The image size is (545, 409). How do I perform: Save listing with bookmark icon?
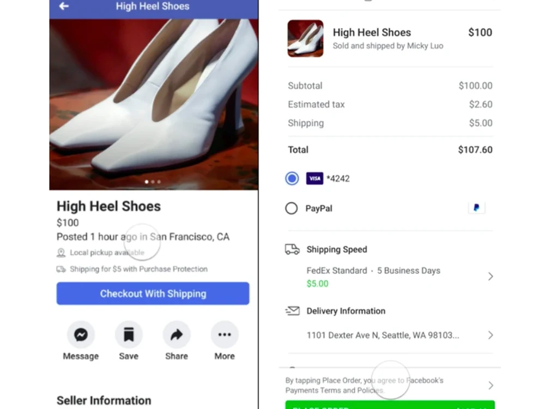129,335
